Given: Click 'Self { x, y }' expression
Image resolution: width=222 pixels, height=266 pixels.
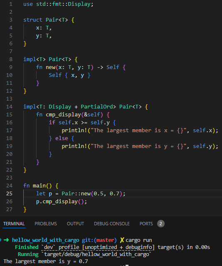Looking at the screenshot, I should tap(69, 75).
